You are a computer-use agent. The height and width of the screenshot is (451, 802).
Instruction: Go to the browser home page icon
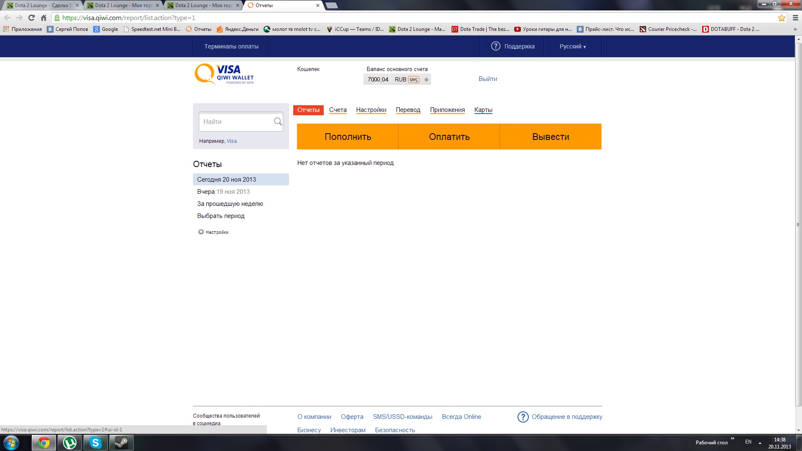43,18
